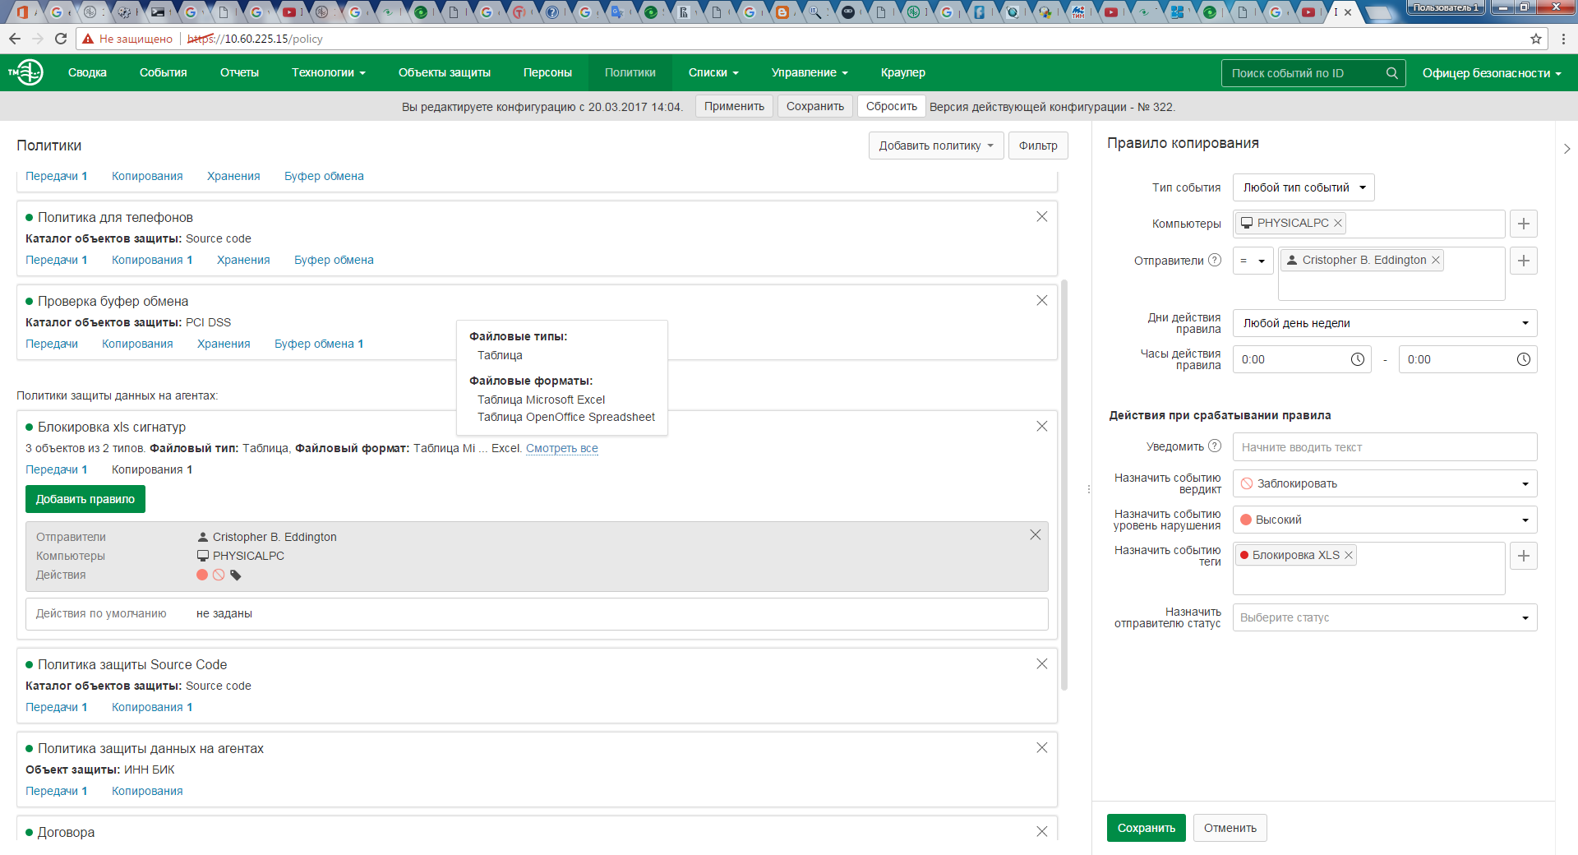Delete the Политика защиты Source Code policy
Image resolution: width=1578 pixels, height=855 pixels.
[x=1042, y=664]
